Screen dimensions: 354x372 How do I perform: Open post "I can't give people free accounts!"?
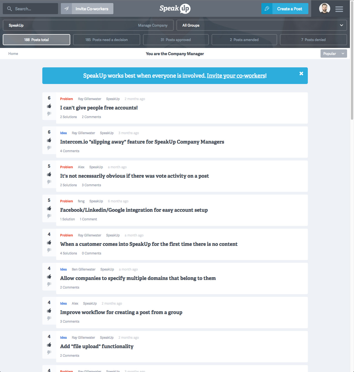99,108
